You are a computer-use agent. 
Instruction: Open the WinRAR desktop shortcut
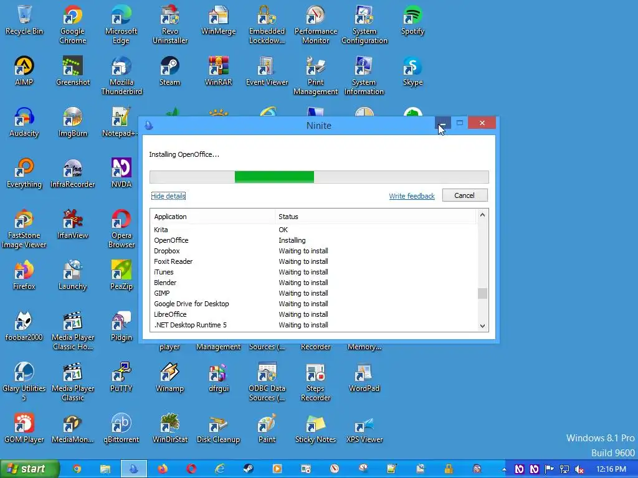(219, 71)
